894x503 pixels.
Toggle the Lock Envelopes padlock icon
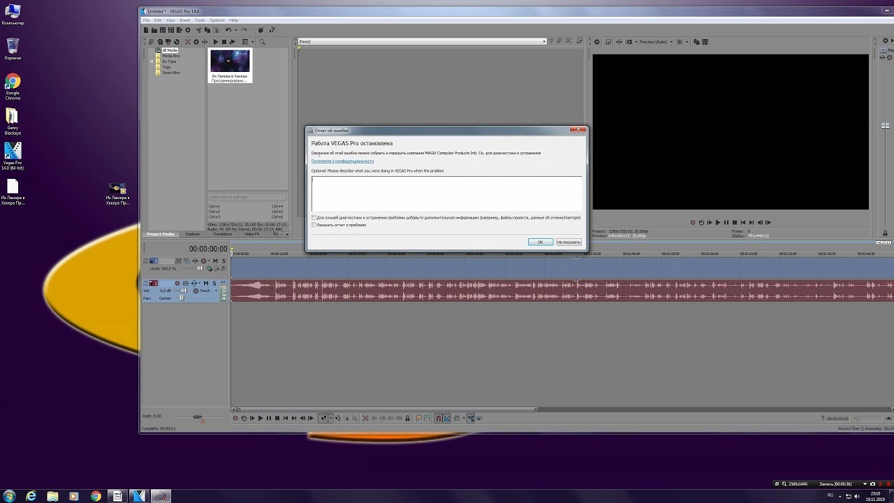408,418
